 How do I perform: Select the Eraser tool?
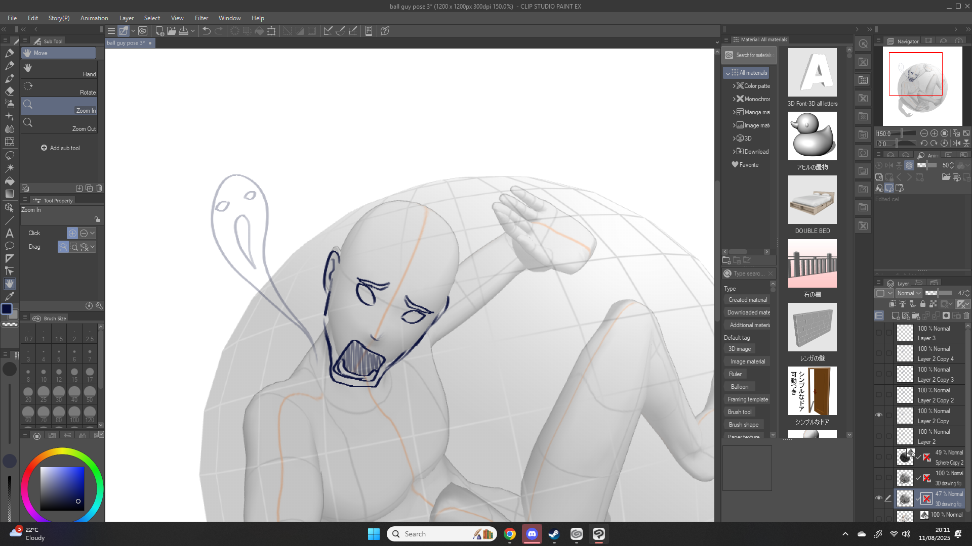coord(10,92)
